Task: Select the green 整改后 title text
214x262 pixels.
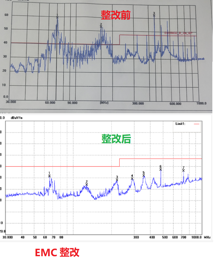Action: (x=116, y=139)
